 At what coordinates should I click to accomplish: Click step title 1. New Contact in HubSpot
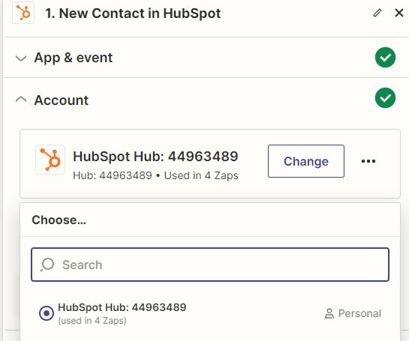(133, 13)
